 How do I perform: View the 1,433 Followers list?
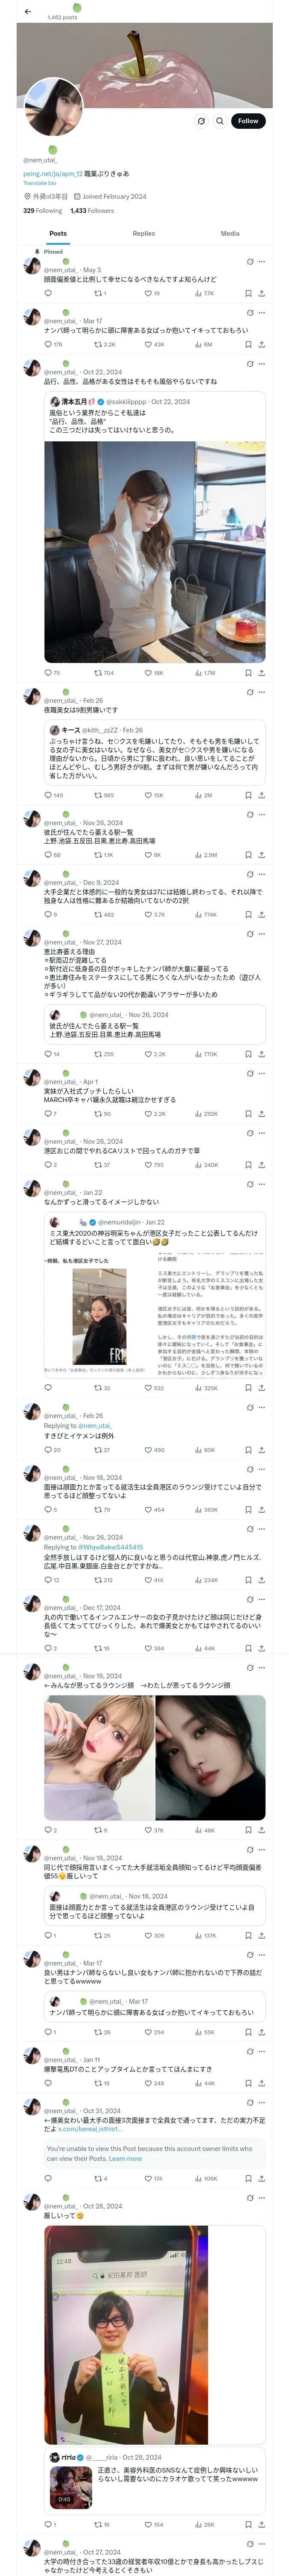pos(92,211)
